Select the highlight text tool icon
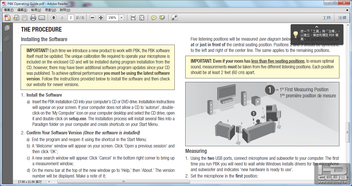 click(x=162, y=18)
